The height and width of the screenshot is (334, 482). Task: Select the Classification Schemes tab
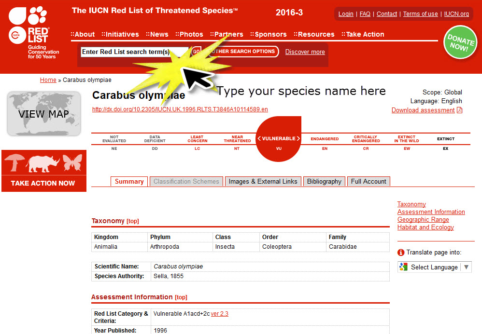tap(186, 181)
